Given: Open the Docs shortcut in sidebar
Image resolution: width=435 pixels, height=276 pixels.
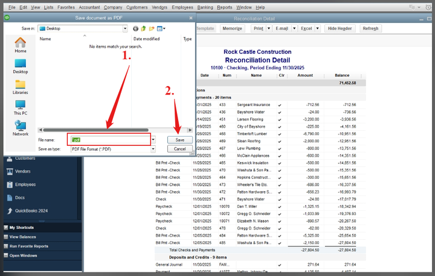Looking at the screenshot, I should (19, 197).
